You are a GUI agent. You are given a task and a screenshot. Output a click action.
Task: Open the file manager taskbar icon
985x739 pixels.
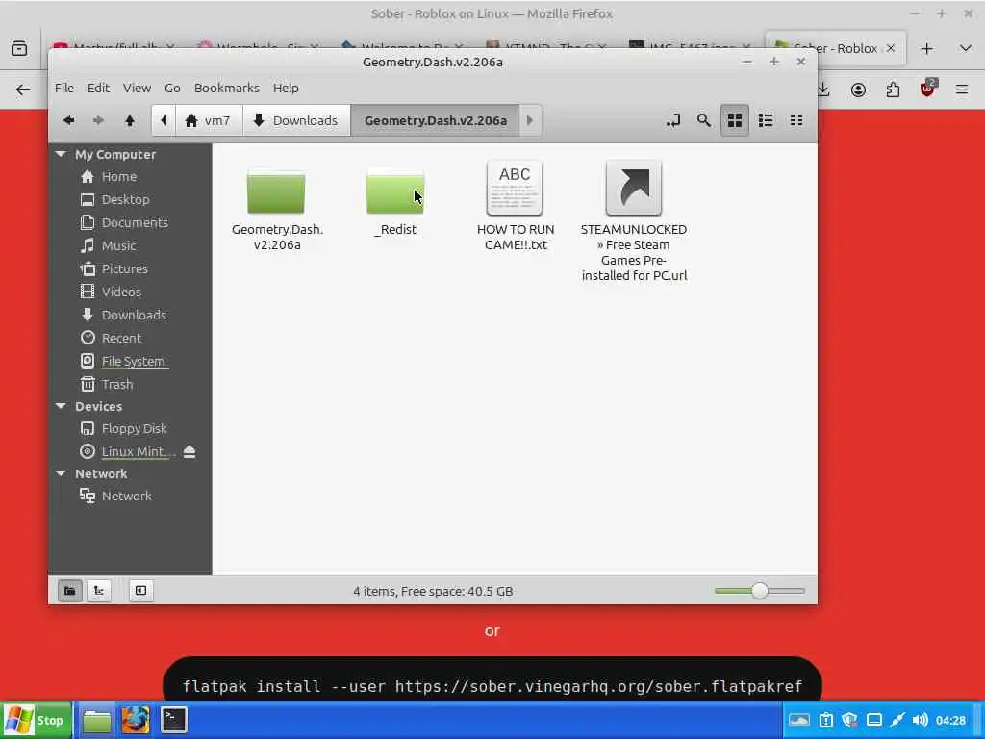pyautogui.click(x=97, y=720)
